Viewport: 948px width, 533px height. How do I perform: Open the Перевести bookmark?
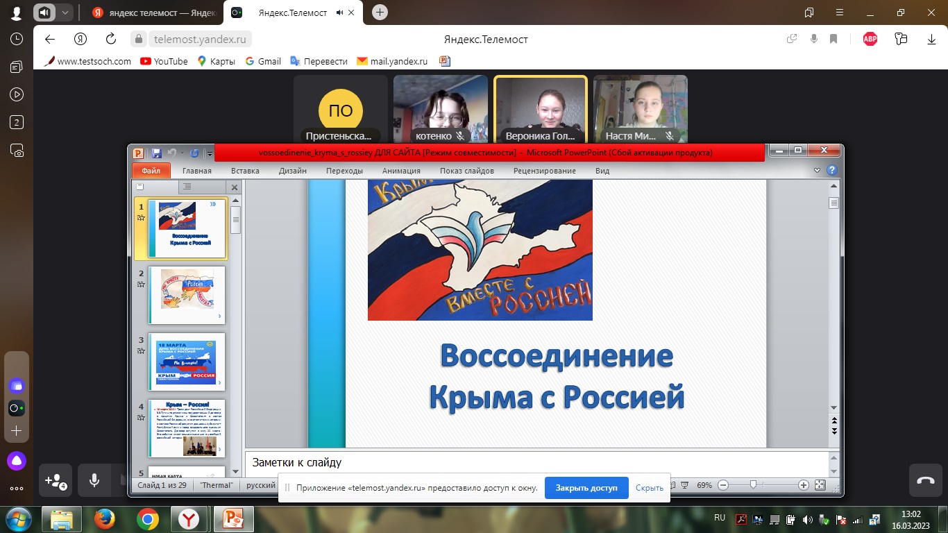point(319,61)
